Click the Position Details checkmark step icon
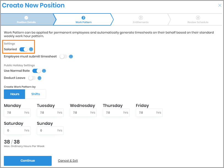Screen dimensions: 224x168 tap(26, 18)
